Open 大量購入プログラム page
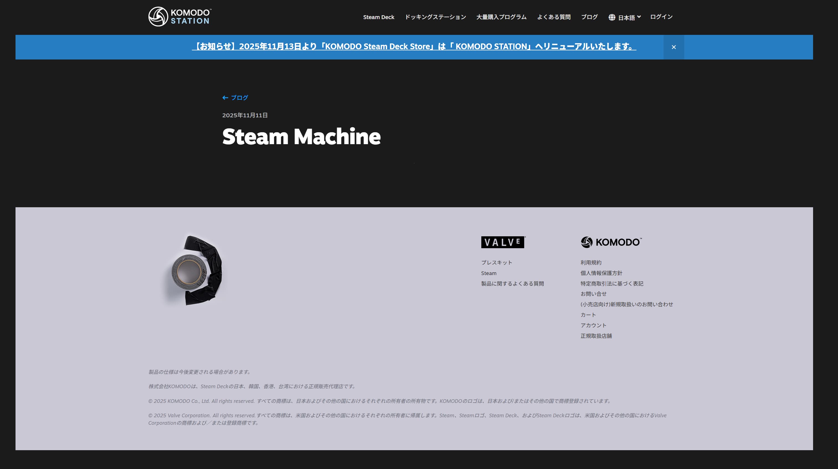The height and width of the screenshot is (469, 838). 501,17
